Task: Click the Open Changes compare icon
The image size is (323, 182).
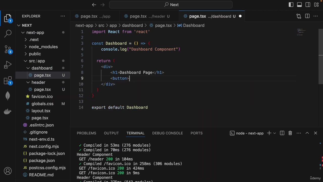Action: pos(299,16)
